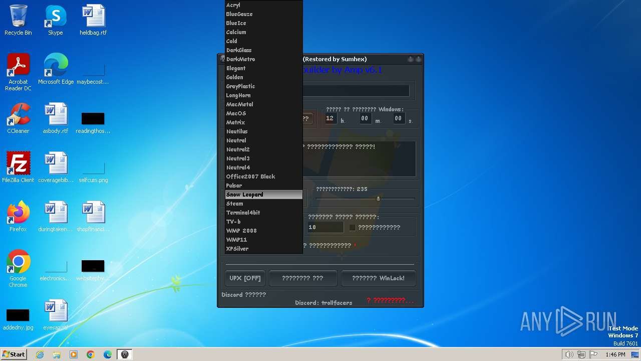Click the middle question-mark button beside UPX
Viewport: 641px width, 361px height.
(x=302, y=278)
